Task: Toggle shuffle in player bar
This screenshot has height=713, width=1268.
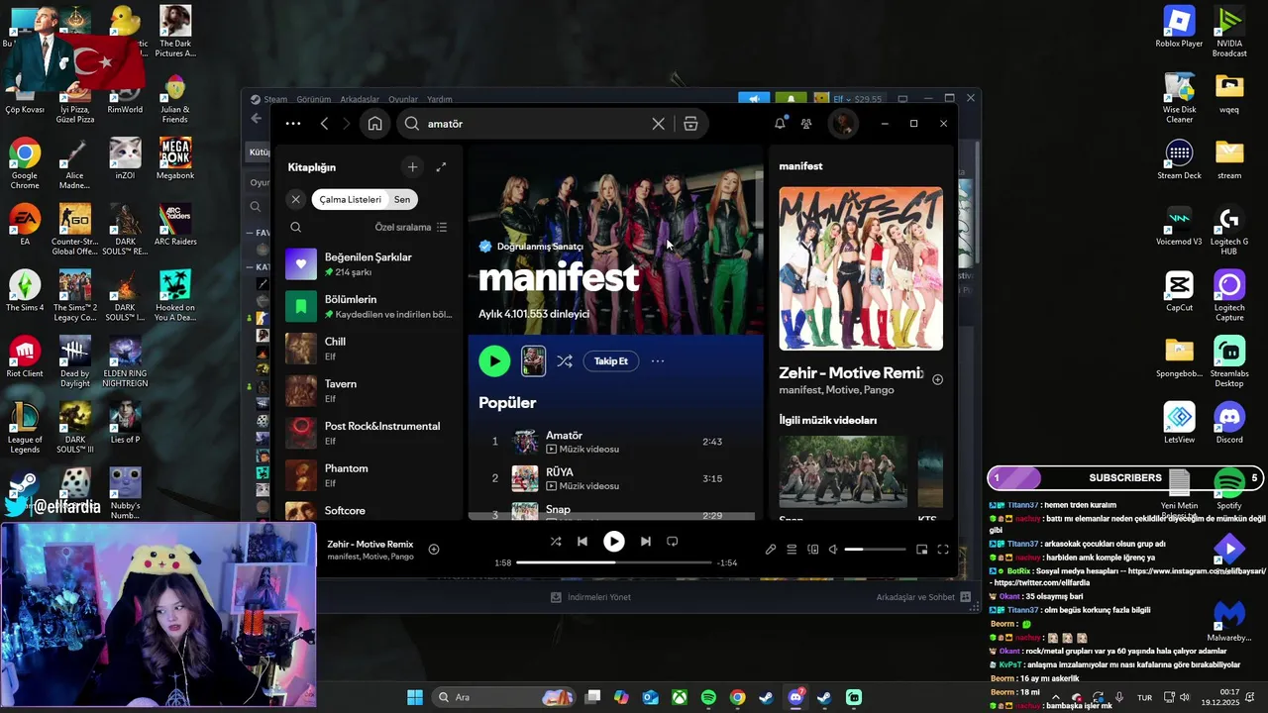Action: coord(556,542)
